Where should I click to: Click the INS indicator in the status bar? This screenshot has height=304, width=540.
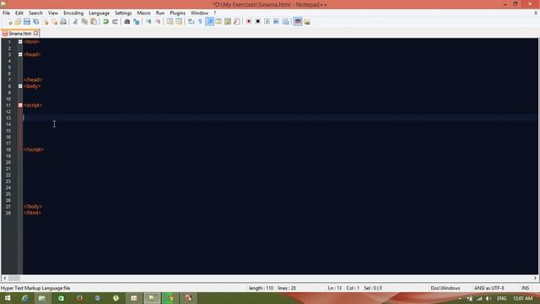point(525,288)
